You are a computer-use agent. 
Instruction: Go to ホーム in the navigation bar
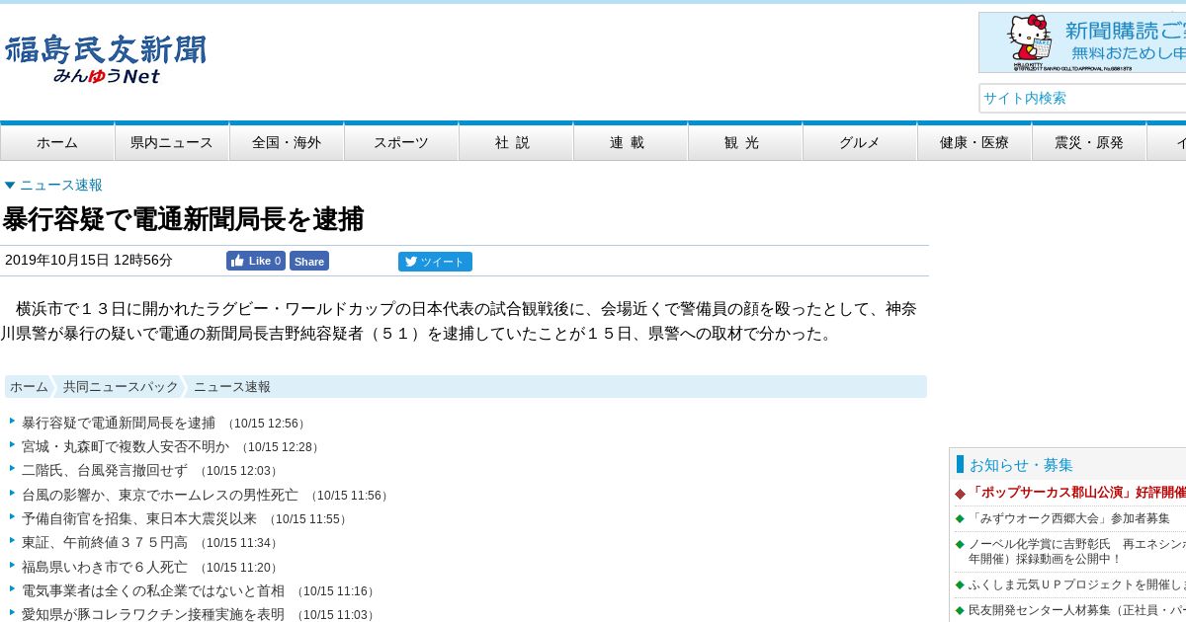(57, 142)
